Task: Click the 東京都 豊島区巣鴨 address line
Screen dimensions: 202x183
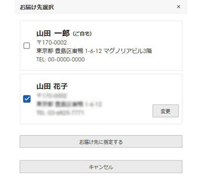Action: [x=69, y=51]
